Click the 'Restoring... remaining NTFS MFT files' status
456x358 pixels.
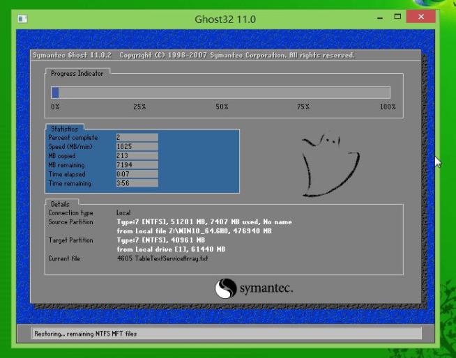click(x=86, y=334)
